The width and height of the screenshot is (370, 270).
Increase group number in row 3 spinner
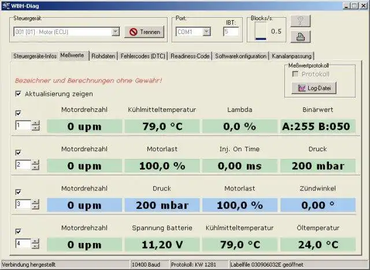(x=36, y=201)
